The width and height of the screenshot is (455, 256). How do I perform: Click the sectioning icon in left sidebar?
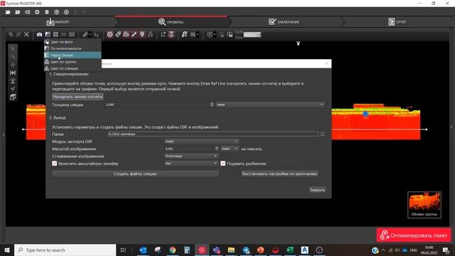tap(13, 73)
